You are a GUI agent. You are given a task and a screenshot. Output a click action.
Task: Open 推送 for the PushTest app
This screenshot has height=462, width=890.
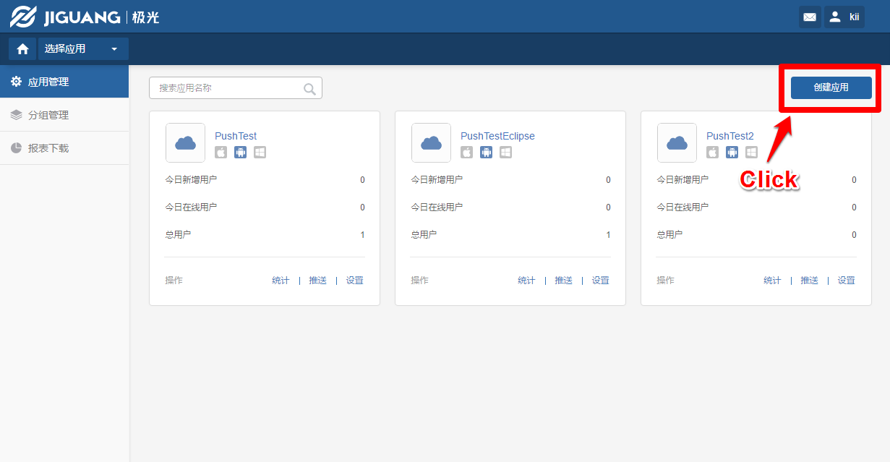318,281
